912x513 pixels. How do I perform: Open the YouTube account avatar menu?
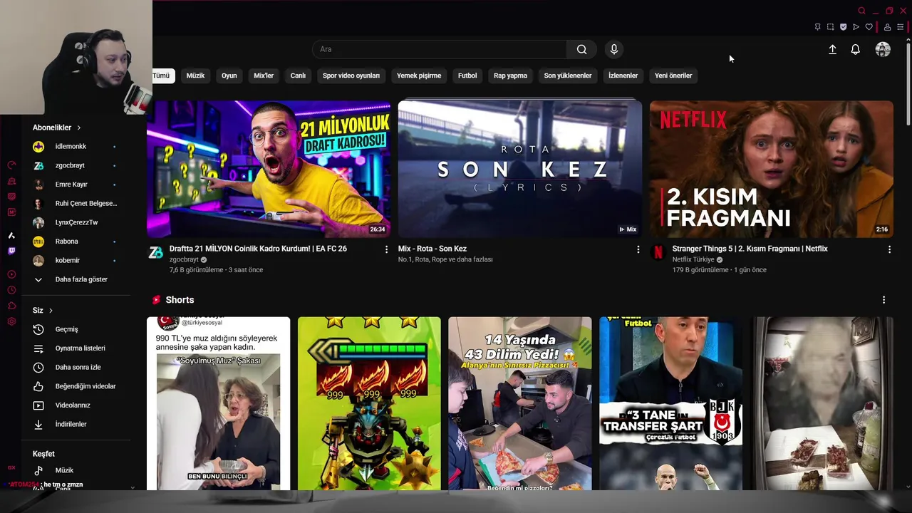click(x=883, y=49)
